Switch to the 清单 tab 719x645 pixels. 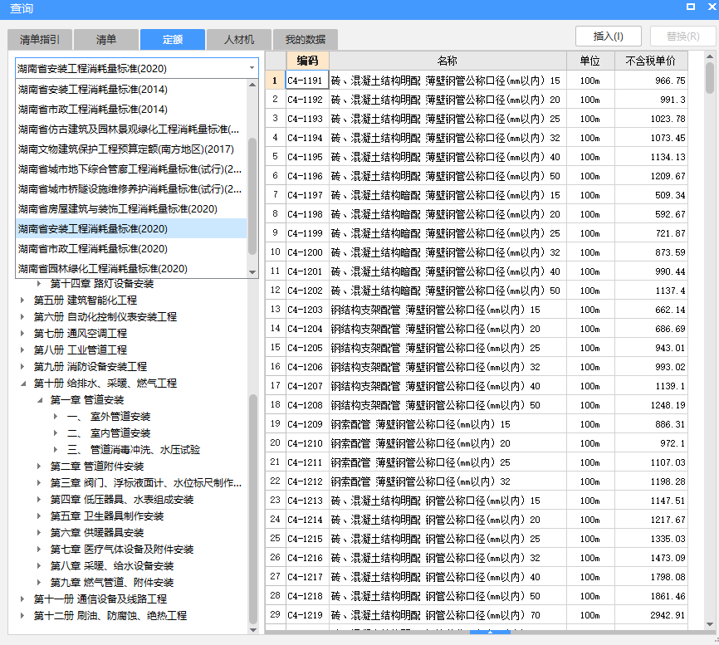[x=106, y=39]
